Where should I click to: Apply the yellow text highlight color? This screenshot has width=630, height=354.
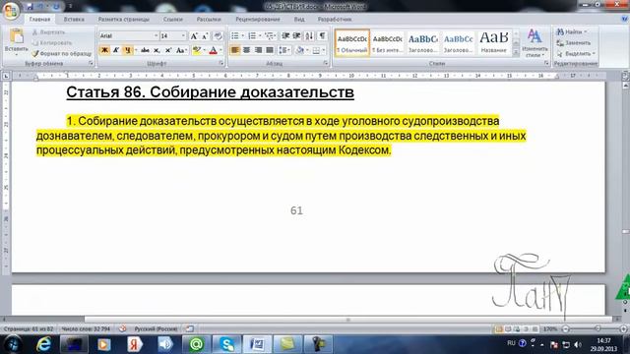pos(197,50)
